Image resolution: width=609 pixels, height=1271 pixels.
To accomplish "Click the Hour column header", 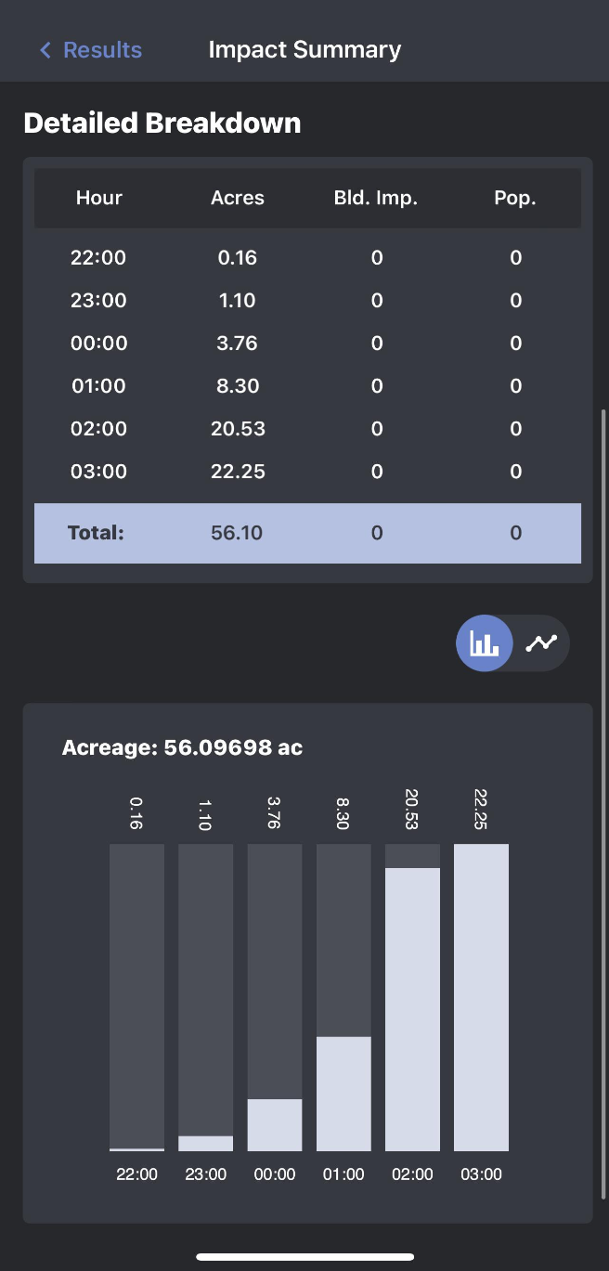I will [x=99, y=198].
